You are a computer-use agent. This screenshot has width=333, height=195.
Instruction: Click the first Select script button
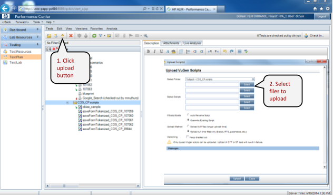[247, 84]
